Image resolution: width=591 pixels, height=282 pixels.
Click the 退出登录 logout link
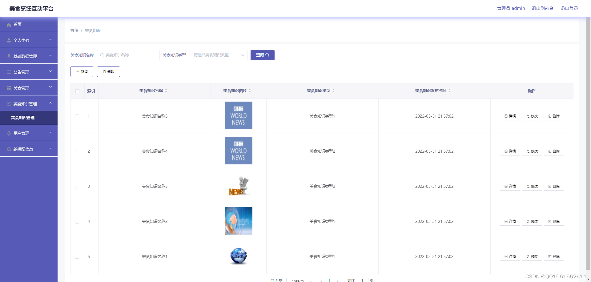point(569,8)
